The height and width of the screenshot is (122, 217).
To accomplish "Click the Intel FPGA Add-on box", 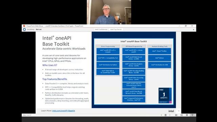I will click(x=108, y=72).
